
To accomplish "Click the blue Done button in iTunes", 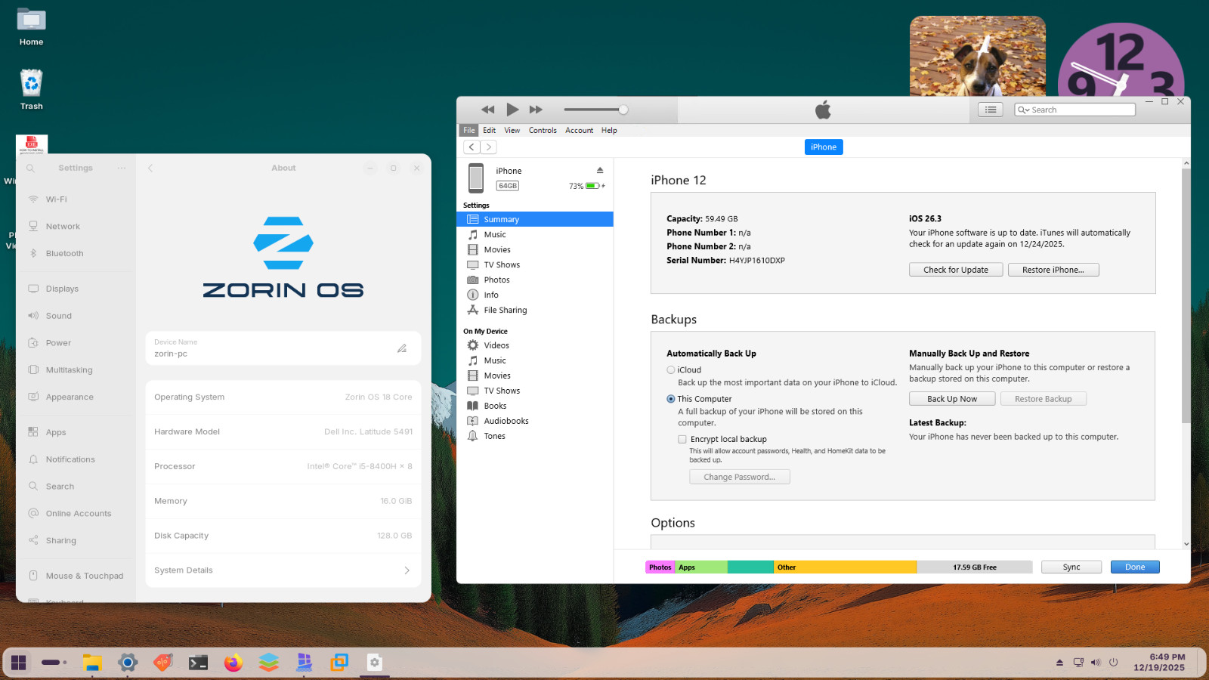I will (1135, 567).
